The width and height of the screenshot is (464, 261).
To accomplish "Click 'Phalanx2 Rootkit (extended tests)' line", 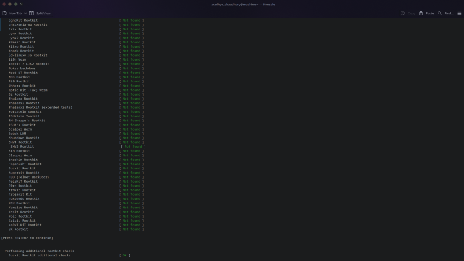I will [x=40, y=107].
